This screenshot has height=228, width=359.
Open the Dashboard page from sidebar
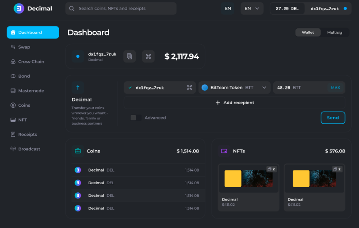tap(33, 33)
